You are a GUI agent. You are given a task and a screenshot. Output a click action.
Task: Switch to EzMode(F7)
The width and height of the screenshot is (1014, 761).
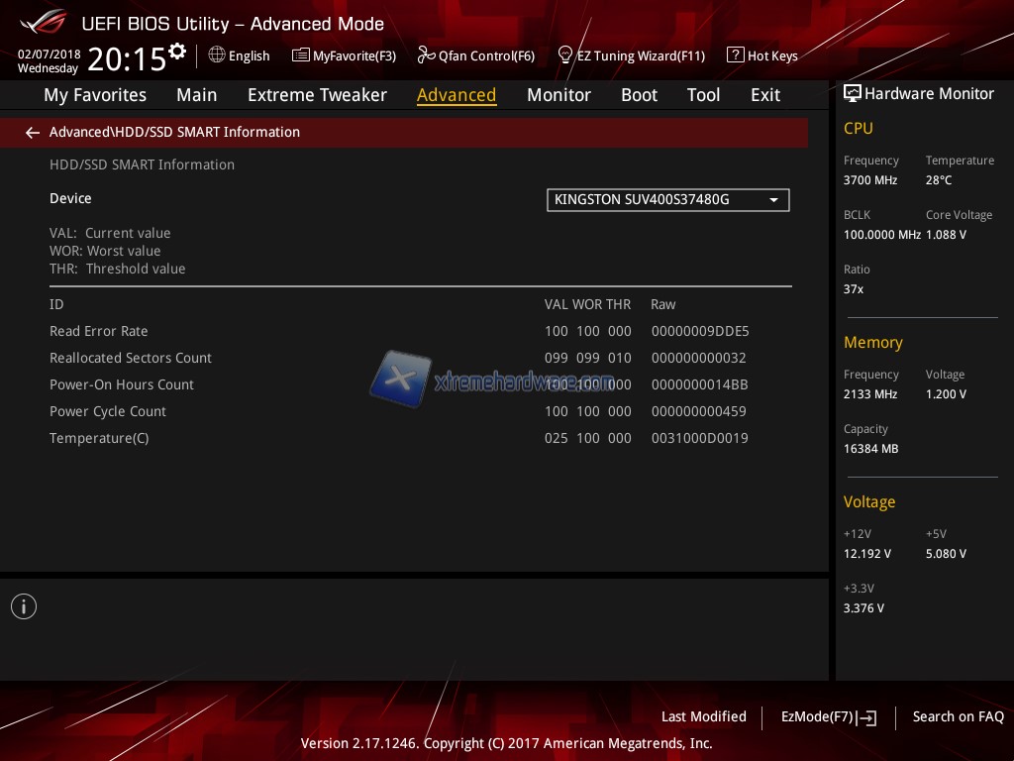(x=828, y=716)
